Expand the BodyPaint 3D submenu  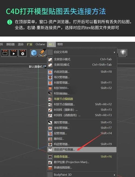click(x=82, y=175)
